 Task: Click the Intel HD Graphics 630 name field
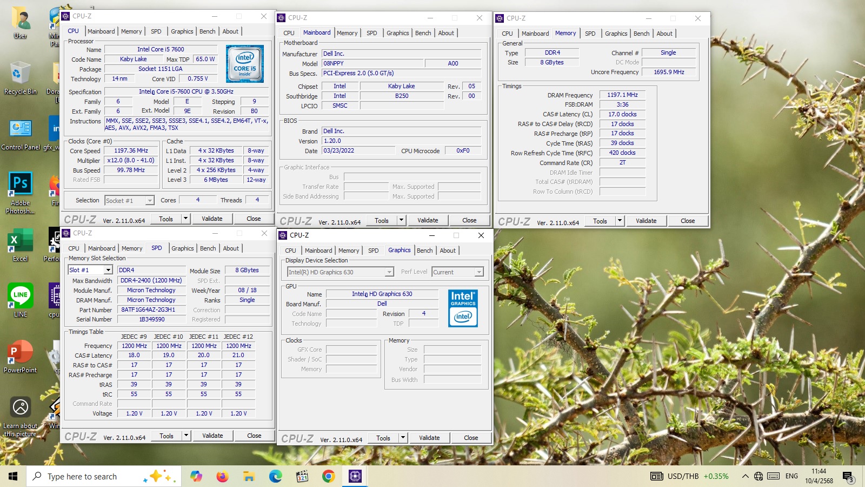click(x=382, y=294)
